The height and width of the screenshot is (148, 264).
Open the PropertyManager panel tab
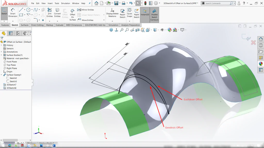pos(11,33)
